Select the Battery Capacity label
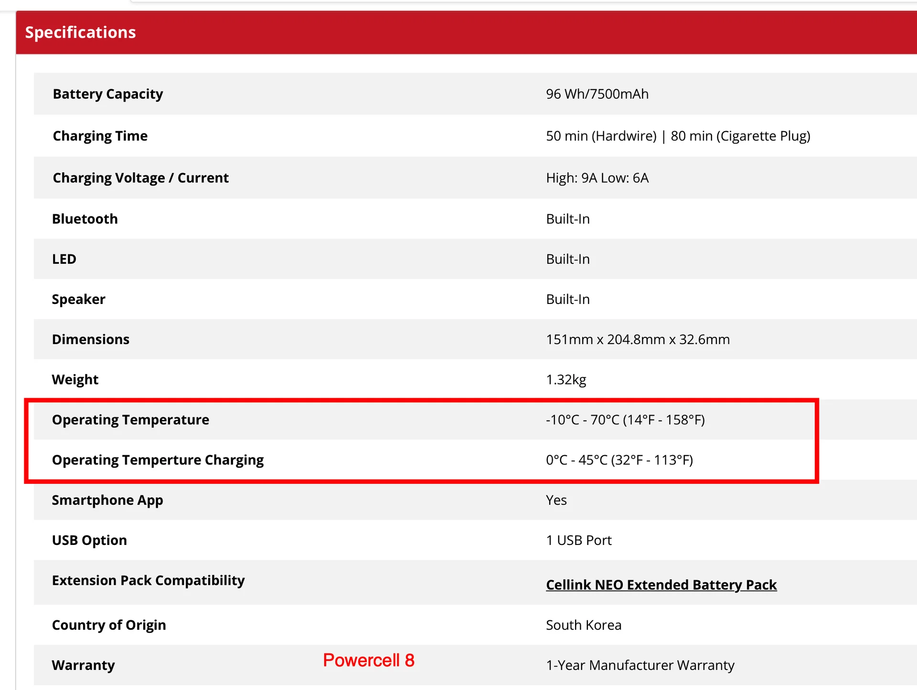917x690 pixels. coord(108,94)
